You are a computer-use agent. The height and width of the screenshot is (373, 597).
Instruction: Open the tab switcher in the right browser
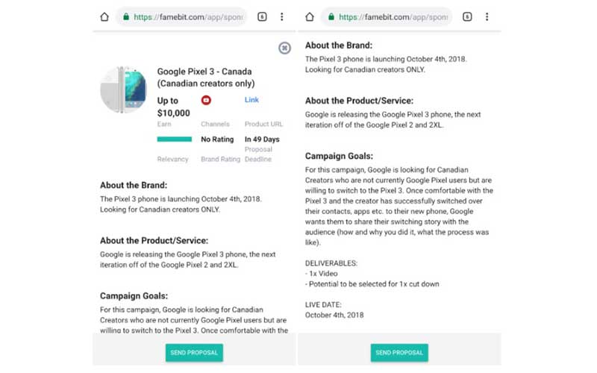466,17
